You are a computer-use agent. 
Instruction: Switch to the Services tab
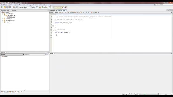pos(14,11)
